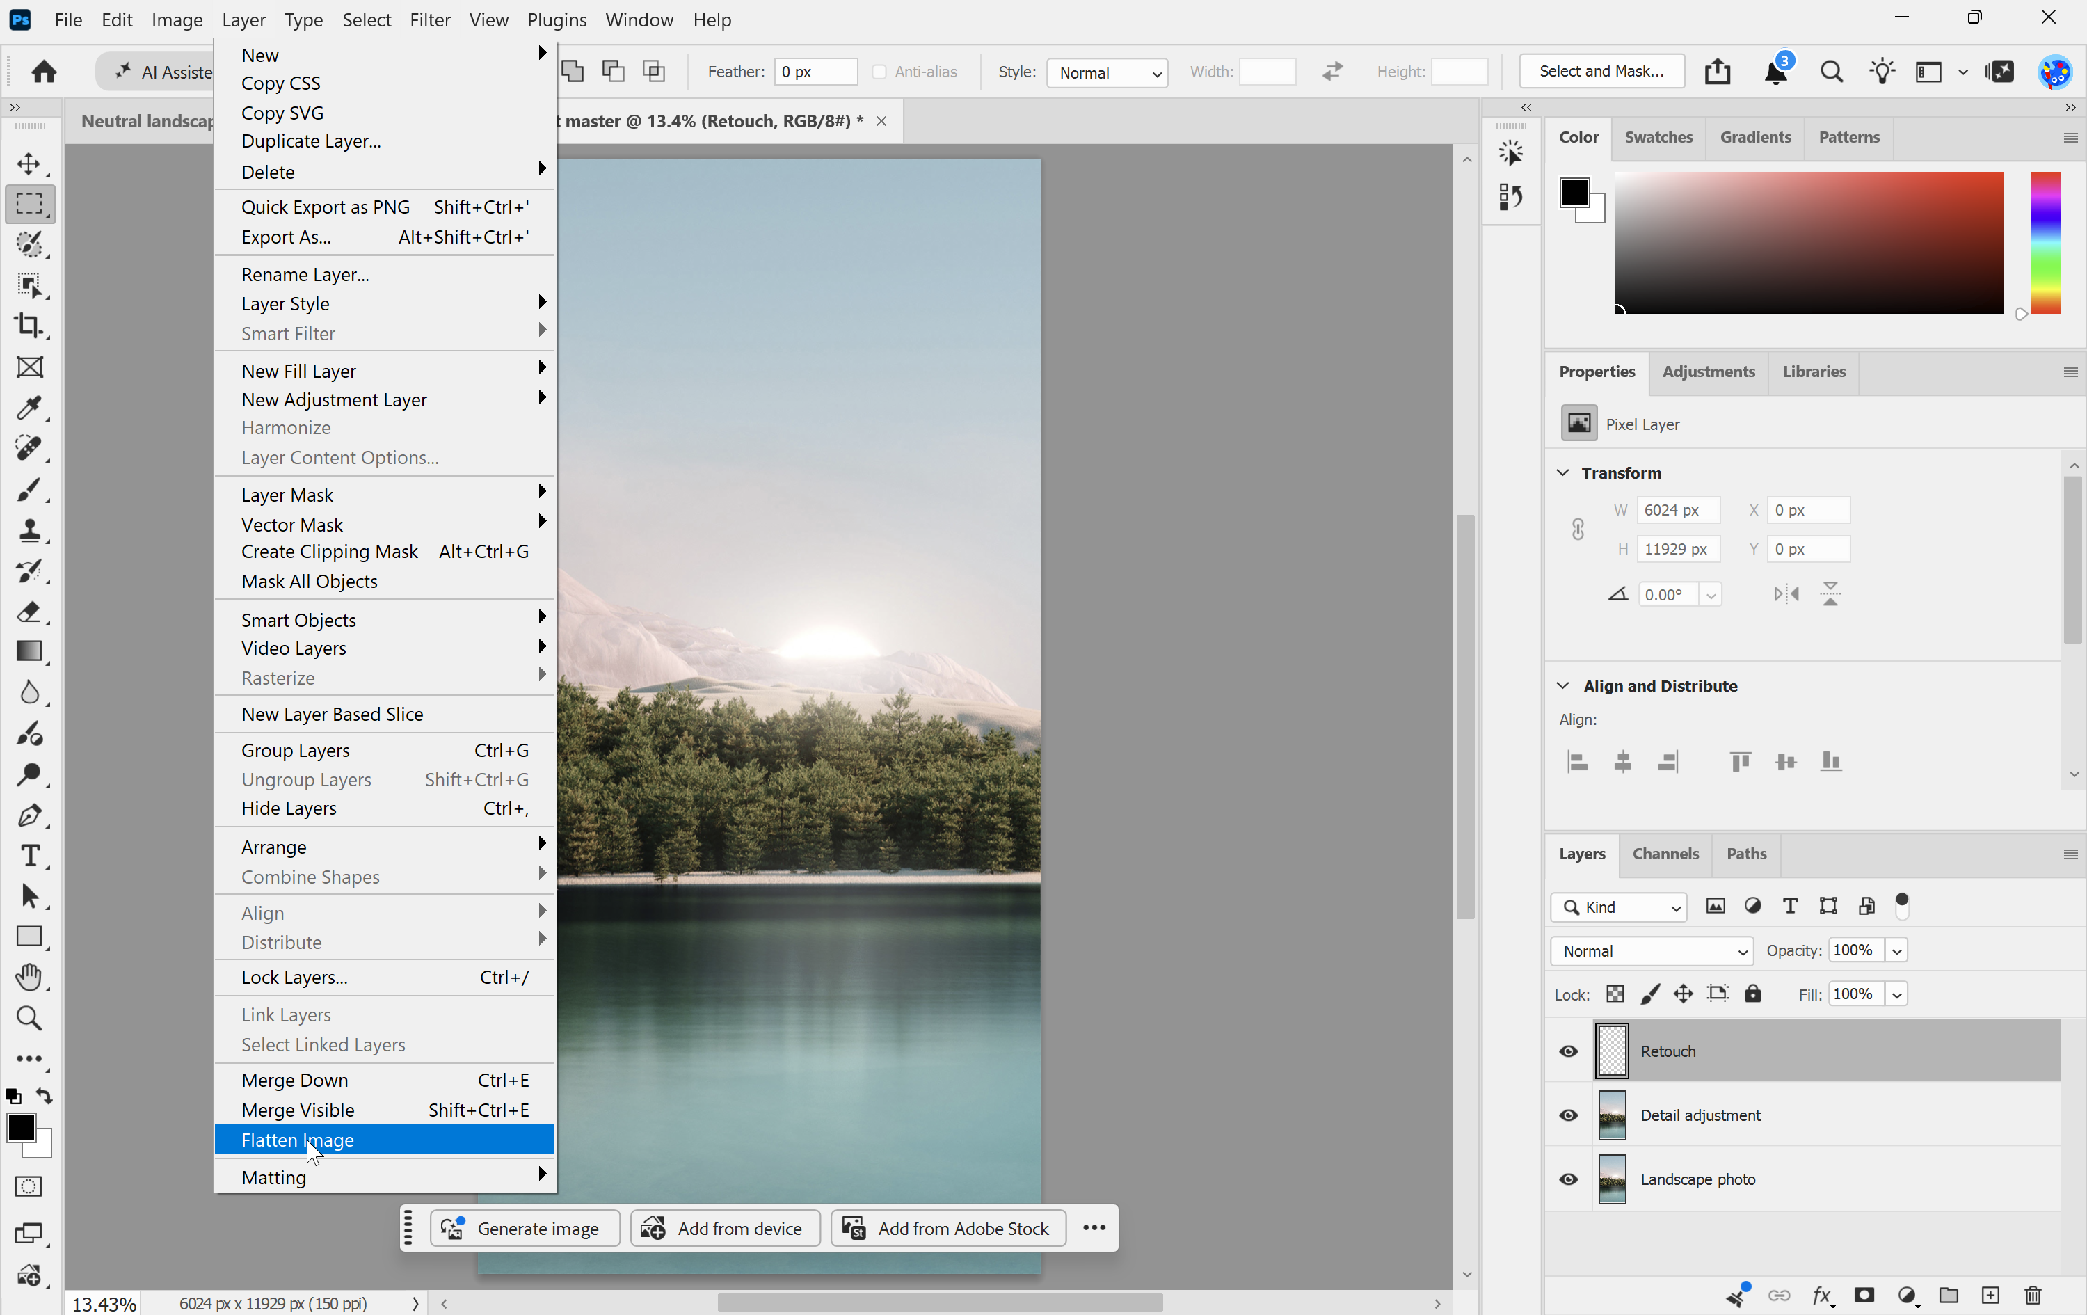Hide the Landscape photo layer

point(1569,1179)
